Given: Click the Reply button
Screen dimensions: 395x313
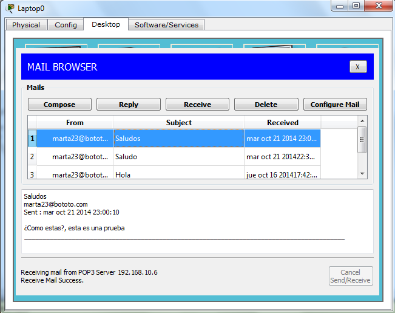Looking at the screenshot, I should coord(129,105).
